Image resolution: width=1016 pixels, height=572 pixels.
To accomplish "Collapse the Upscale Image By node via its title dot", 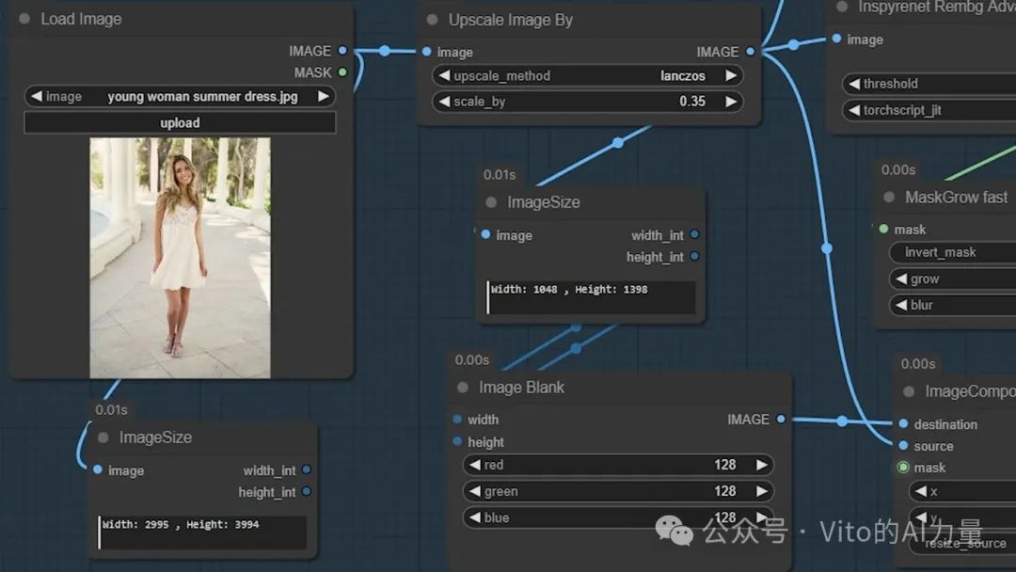I will [x=432, y=20].
